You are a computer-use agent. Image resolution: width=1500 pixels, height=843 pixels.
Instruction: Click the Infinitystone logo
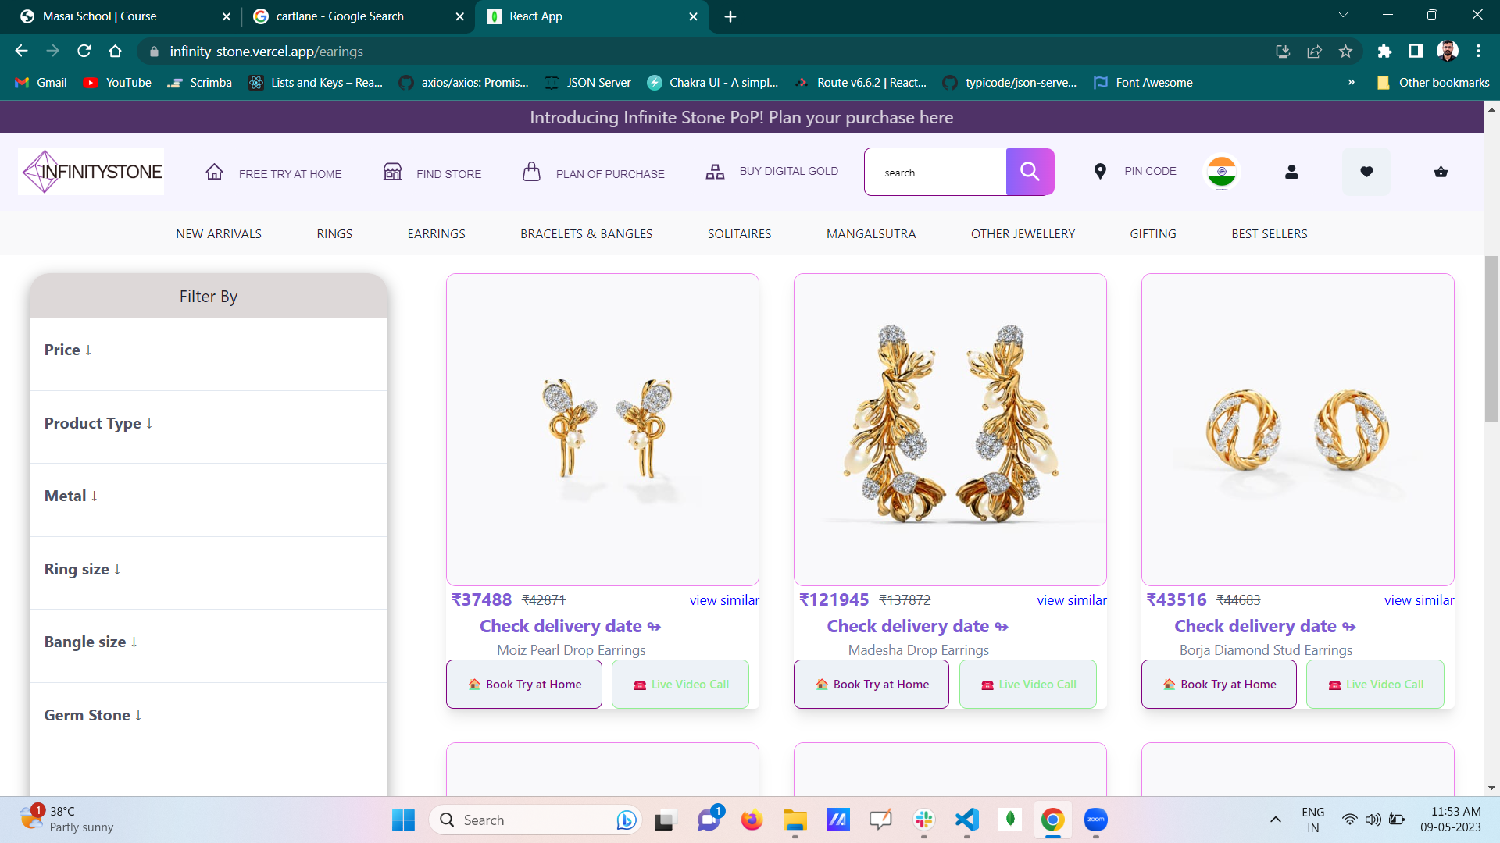coord(91,172)
